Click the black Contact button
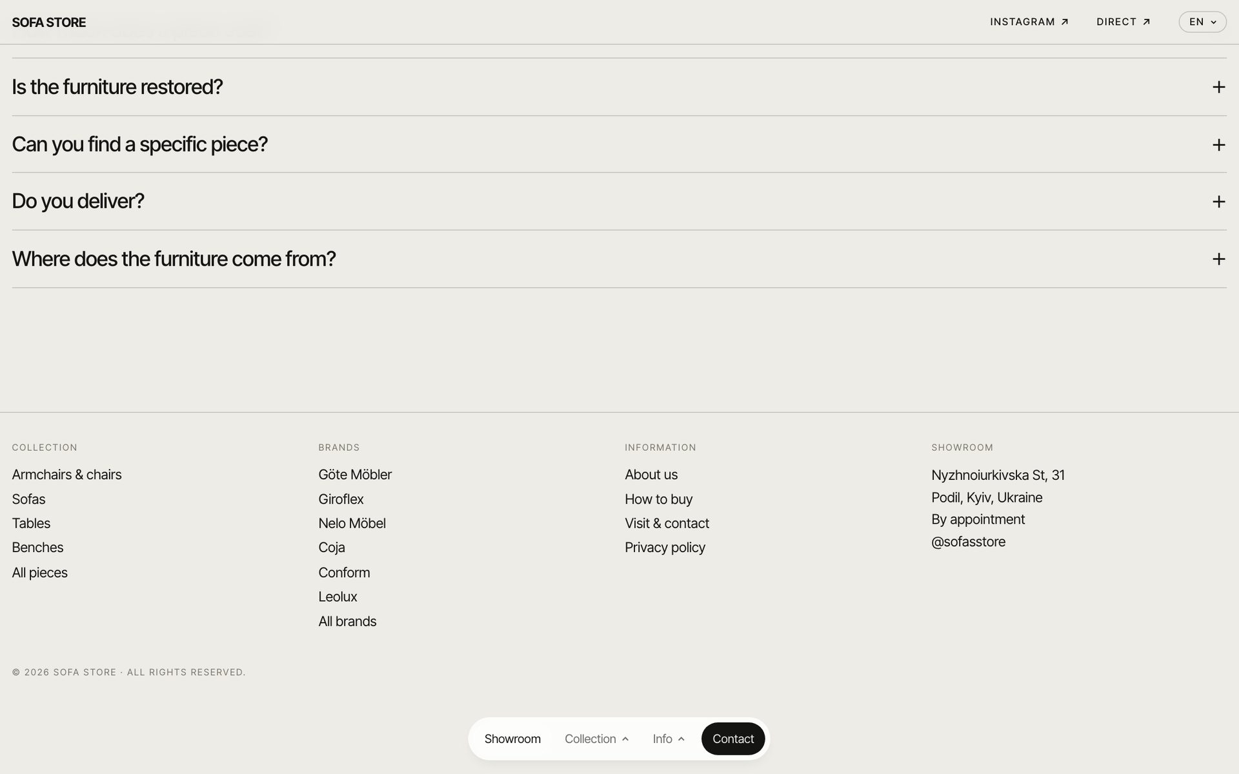The image size is (1239, 774). tap(733, 739)
